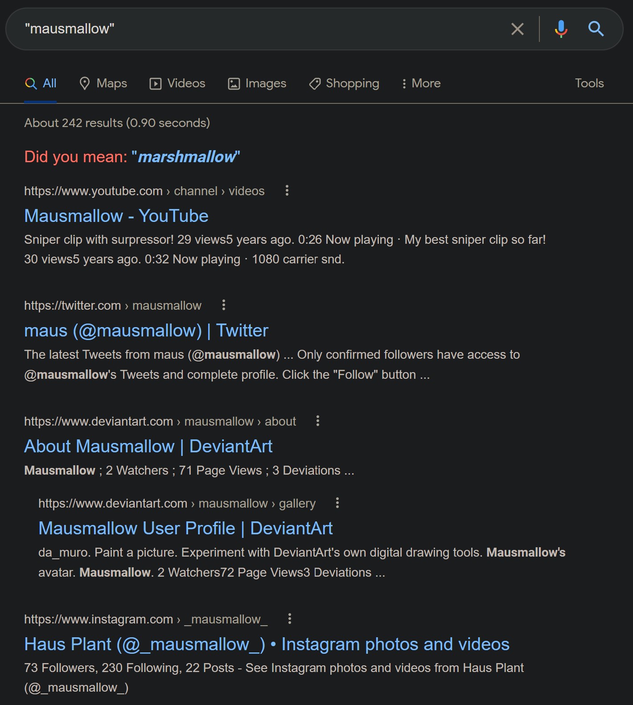Open three-dot menu beside the Twitter result
This screenshot has height=705, width=633.
(x=224, y=305)
